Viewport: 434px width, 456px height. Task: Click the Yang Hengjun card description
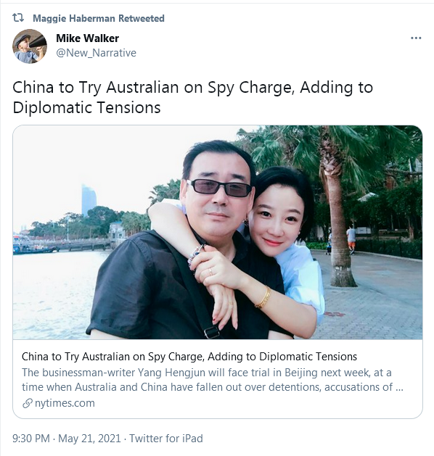coord(213,380)
